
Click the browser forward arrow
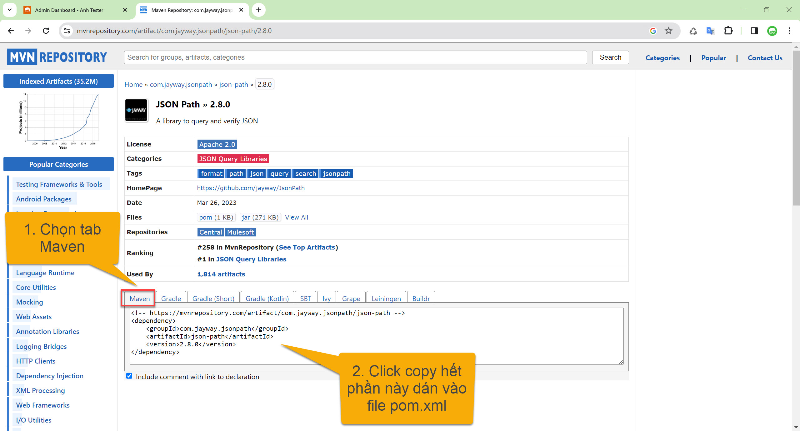point(28,31)
